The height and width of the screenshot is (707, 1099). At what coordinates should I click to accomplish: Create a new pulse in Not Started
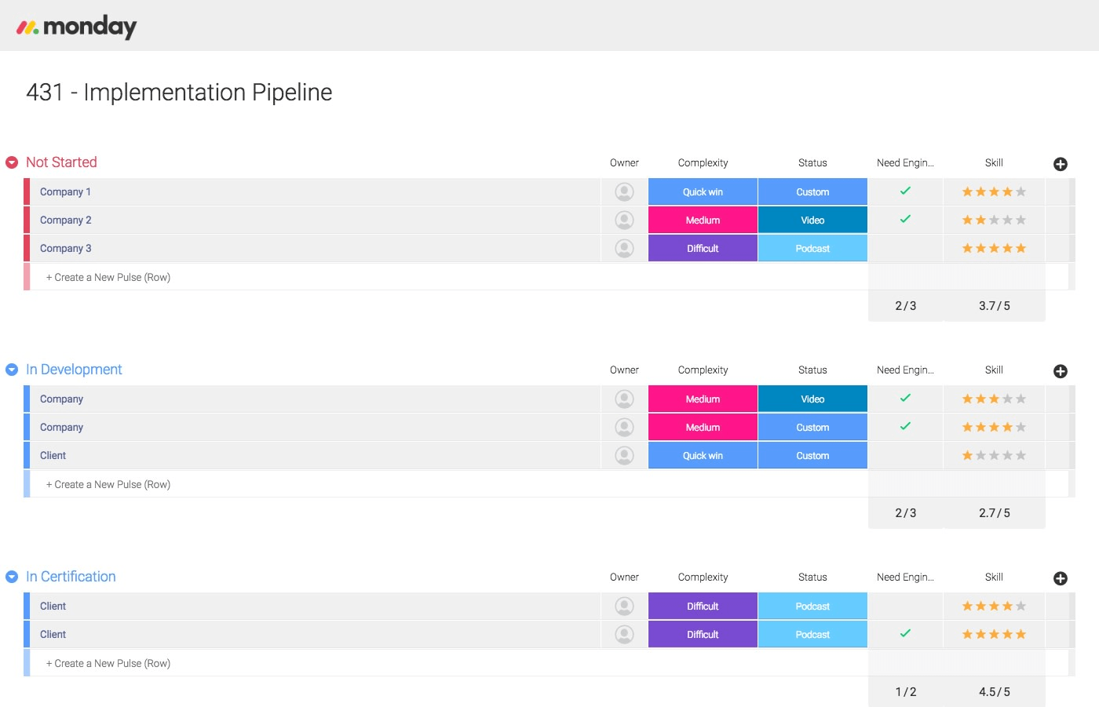coord(108,277)
